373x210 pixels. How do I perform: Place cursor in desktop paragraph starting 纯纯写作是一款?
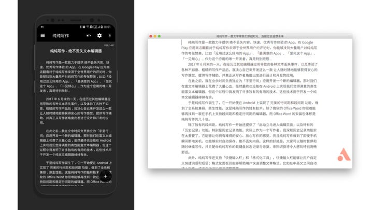coord(249,50)
